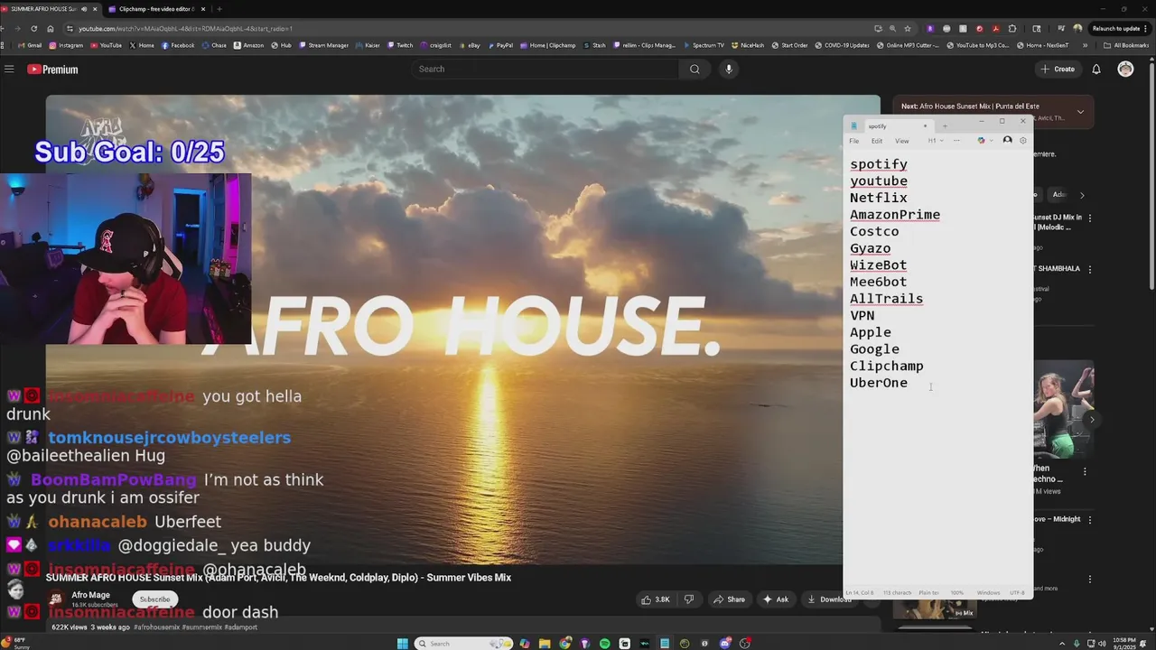1156x650 pixels.
Task: Open the YouTube guide hamburger menu
Action: (x=9, y=70)
